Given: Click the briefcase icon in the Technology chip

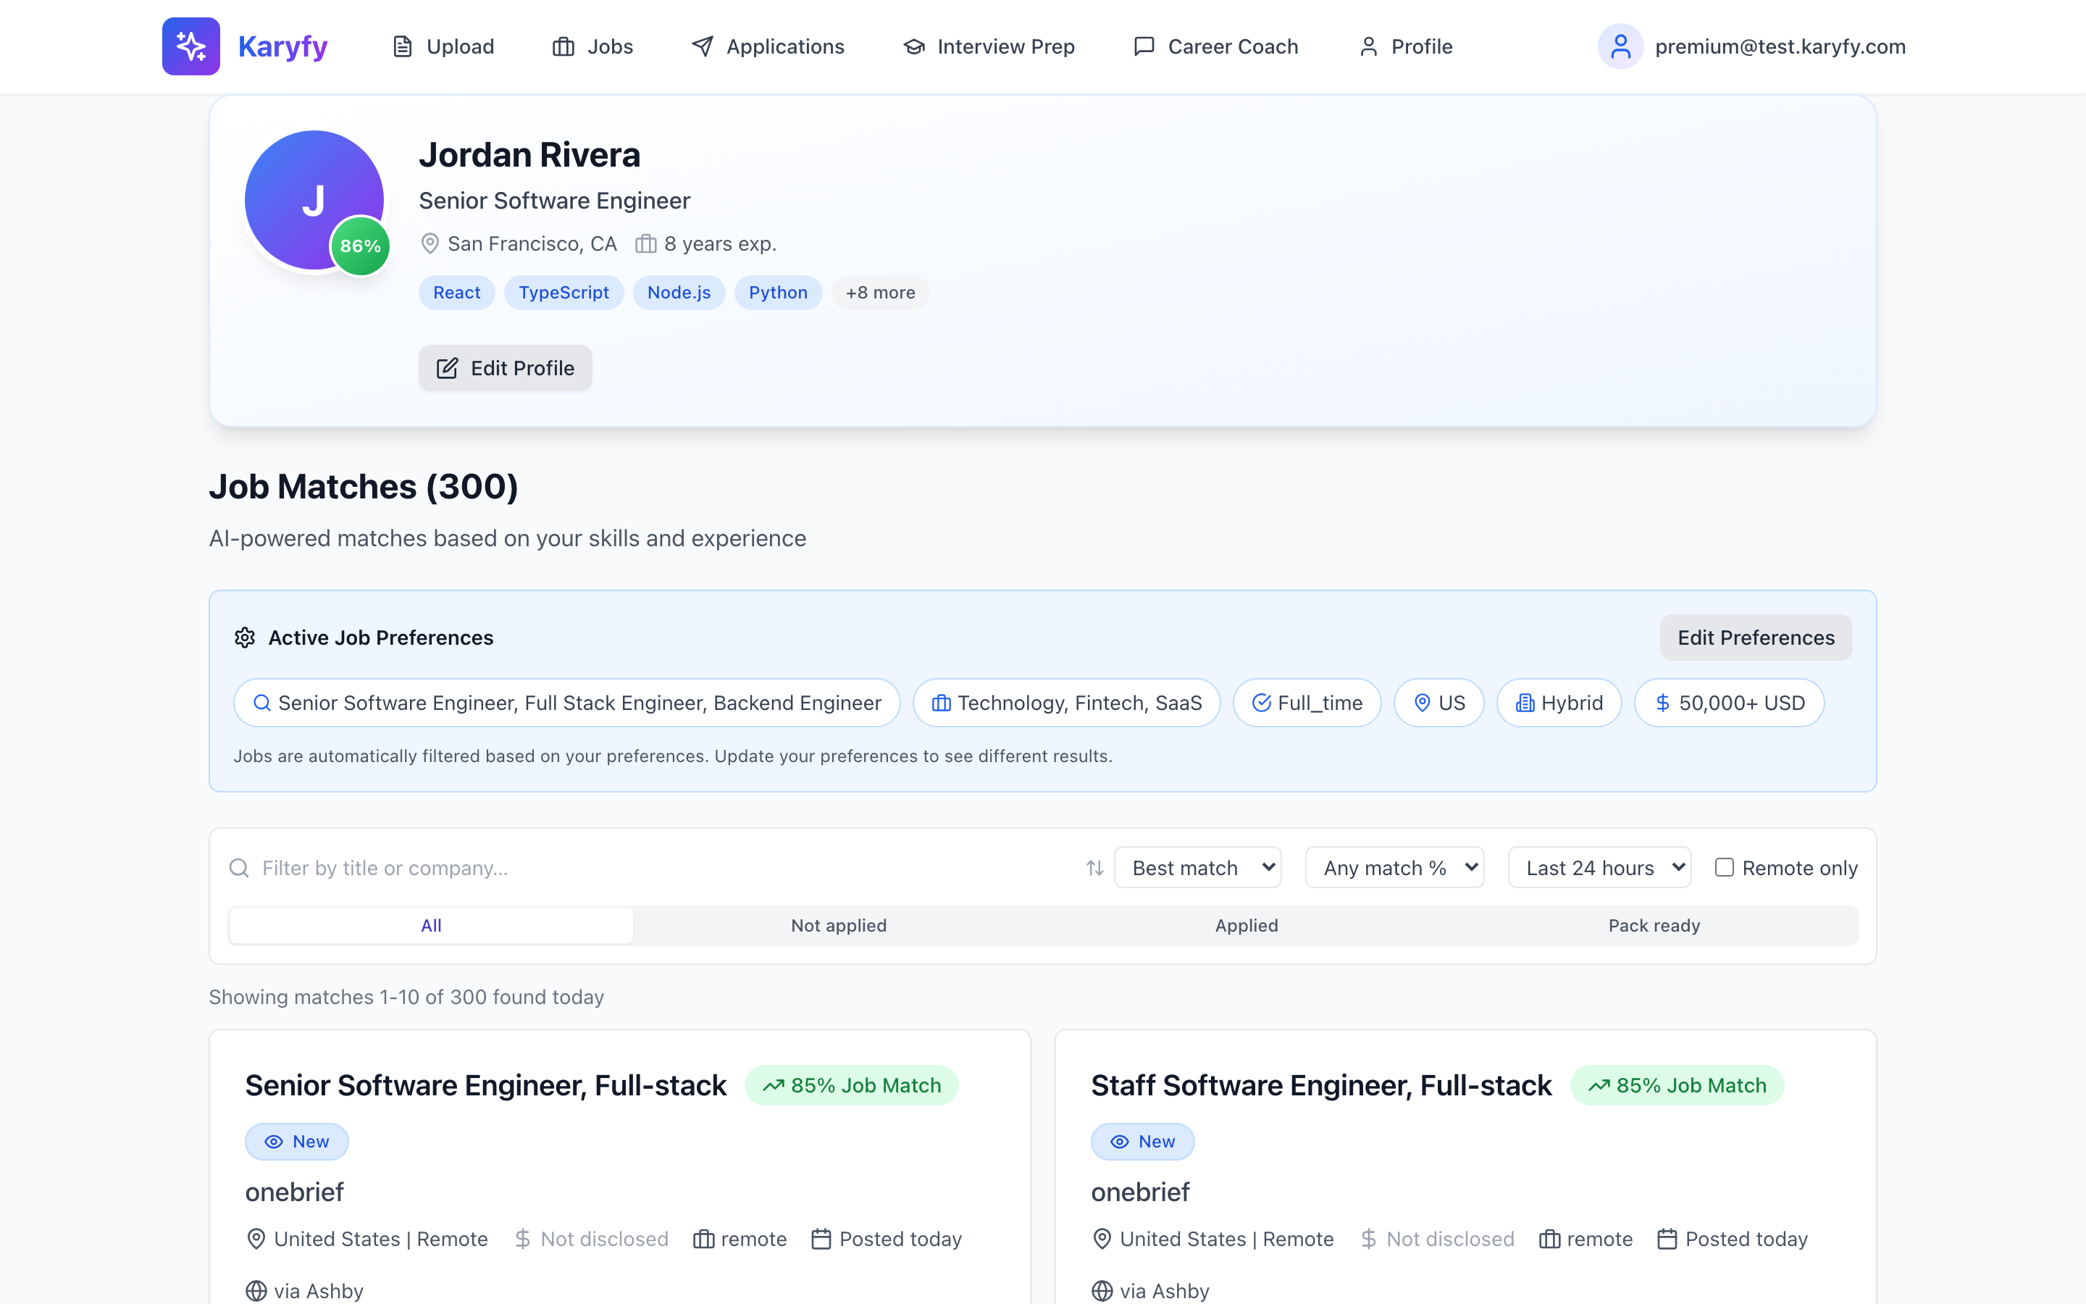Looking at the screenshot, I should [x=942, y=703].
